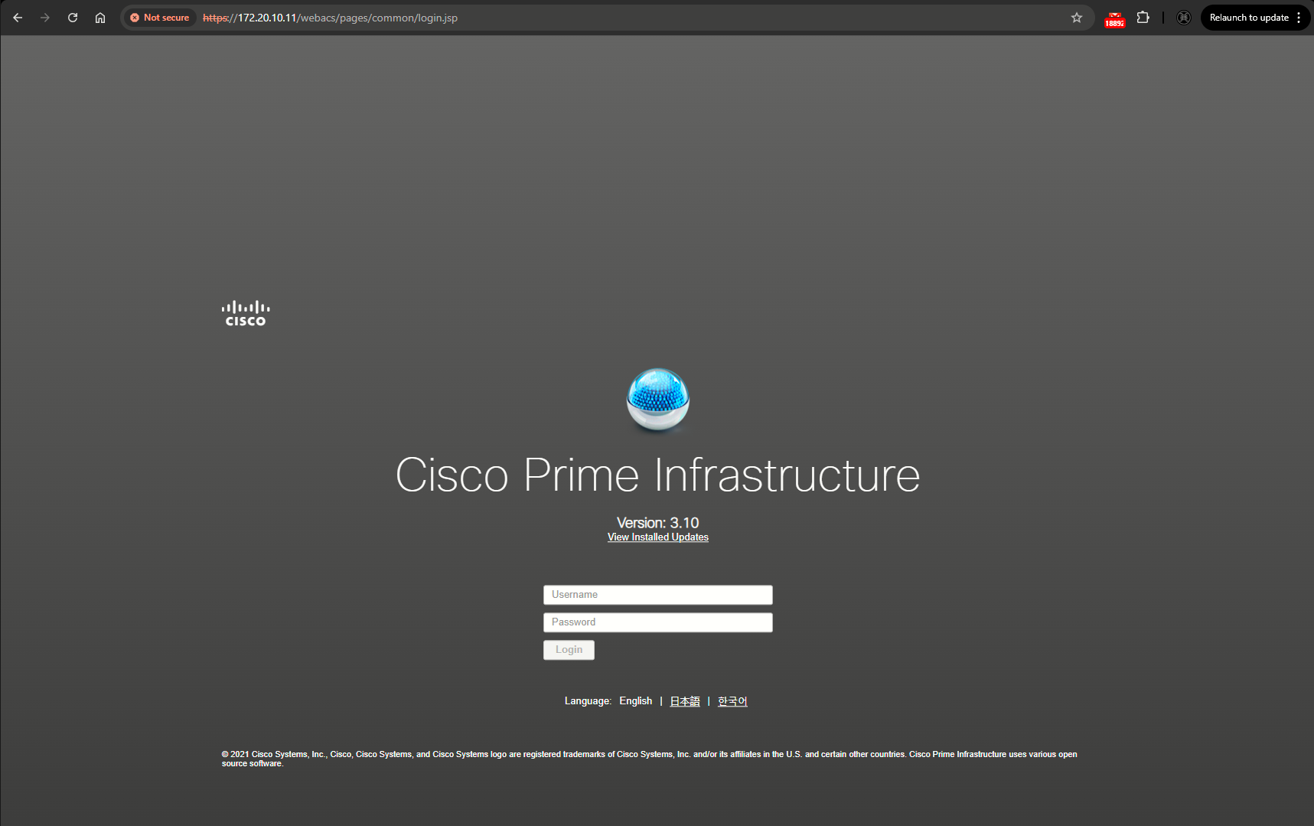Screen dimensions: 1314x826
Task: Open the Chrome three-dot menu
Action: coord(1299,18)
